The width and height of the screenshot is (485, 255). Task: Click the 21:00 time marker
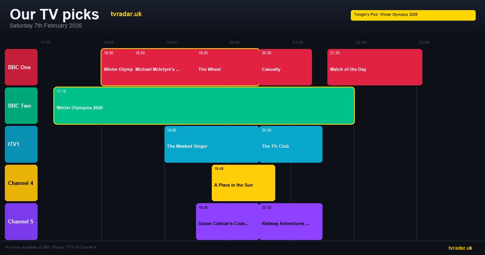tap(297, 42)
